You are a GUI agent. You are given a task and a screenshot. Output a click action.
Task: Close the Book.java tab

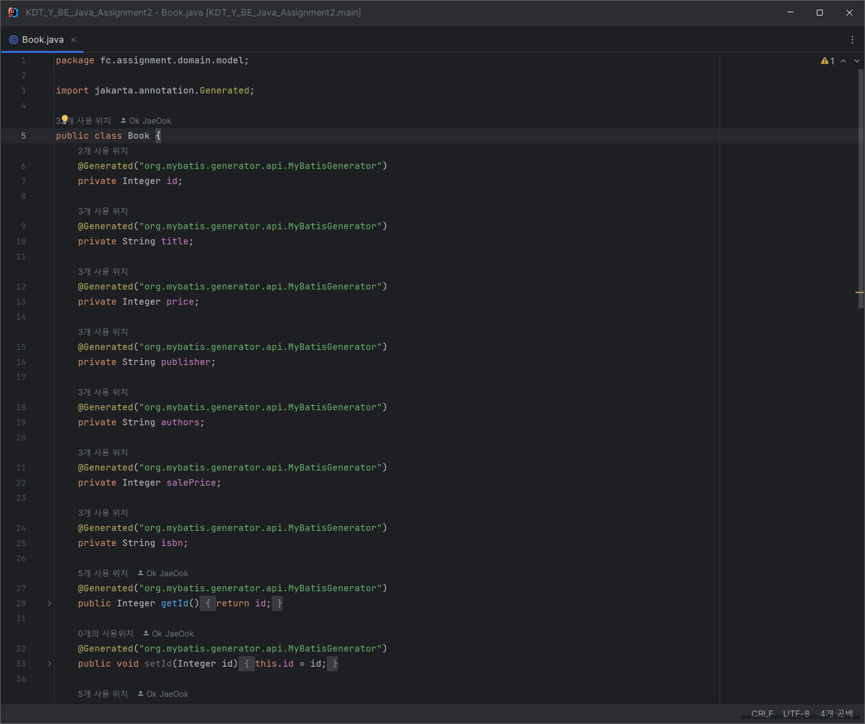[73, 40]
